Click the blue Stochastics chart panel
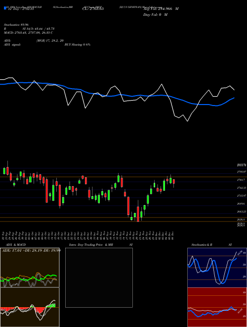The width and height of the screenshot is (247, 327). 217,268
